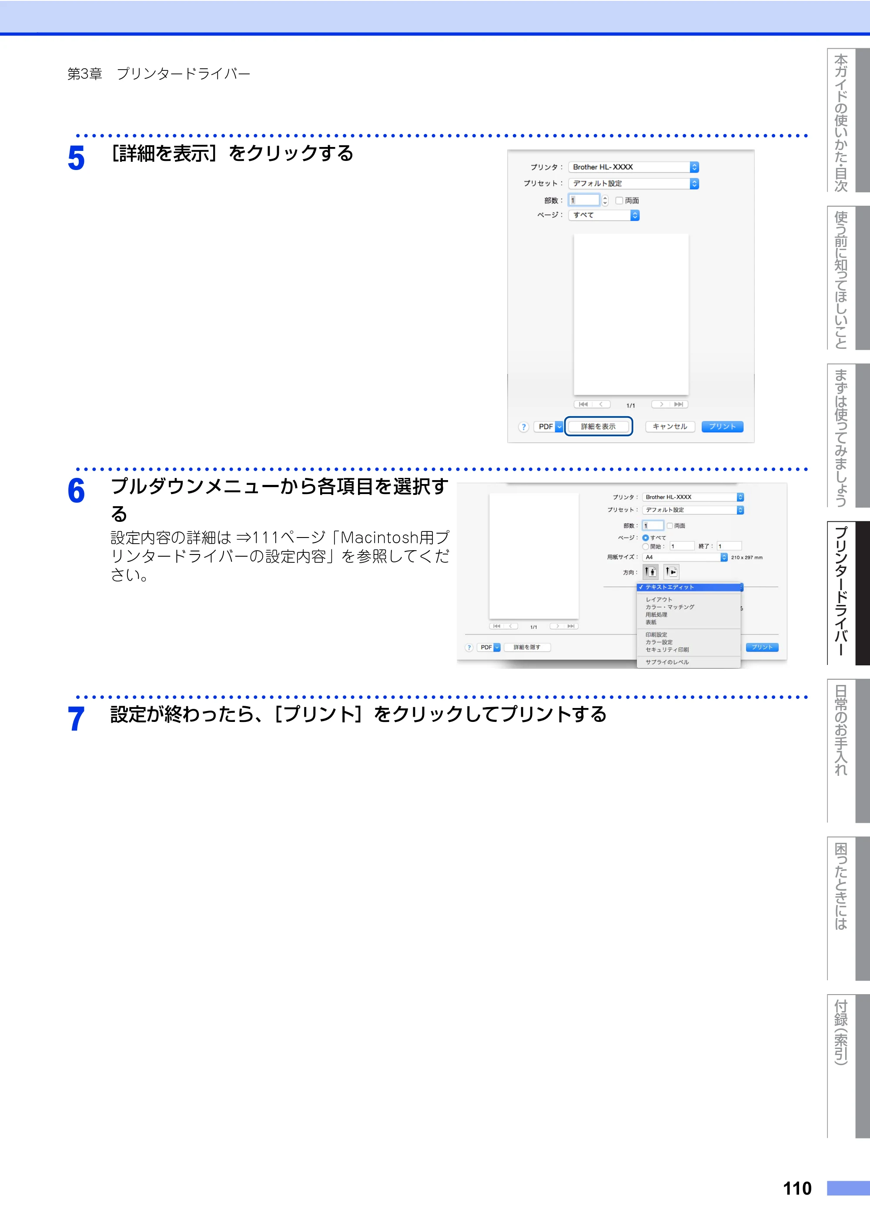Choose セキュリティ印刷 from the pulldown menu
Image resolution: width=870 pixels, height=1229 pixels.
click(689, 650)
